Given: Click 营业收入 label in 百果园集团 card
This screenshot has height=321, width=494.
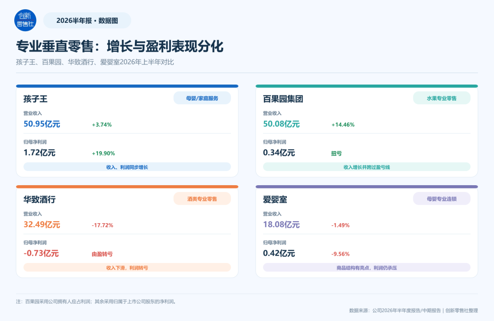Looking at the screenshot, I should 272,113.
